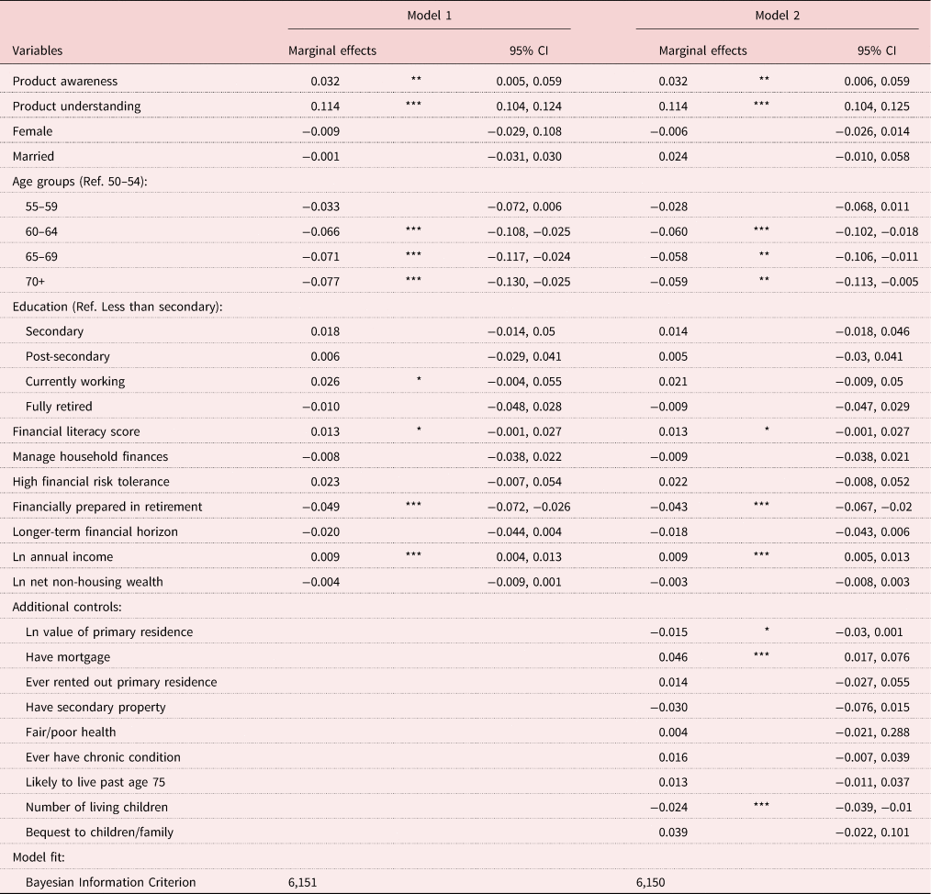Screen dimensions: 931x894
Task: Click the "Model 2" column group header
Action: pyautogui.click(x=777, y=17)
